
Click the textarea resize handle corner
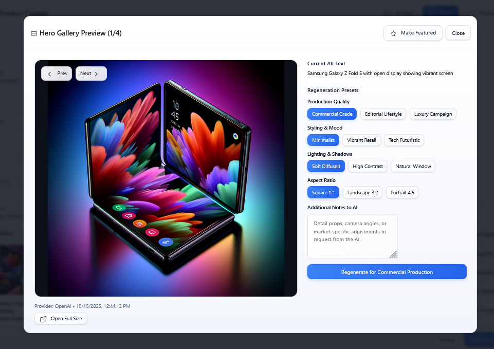point(393,254)
